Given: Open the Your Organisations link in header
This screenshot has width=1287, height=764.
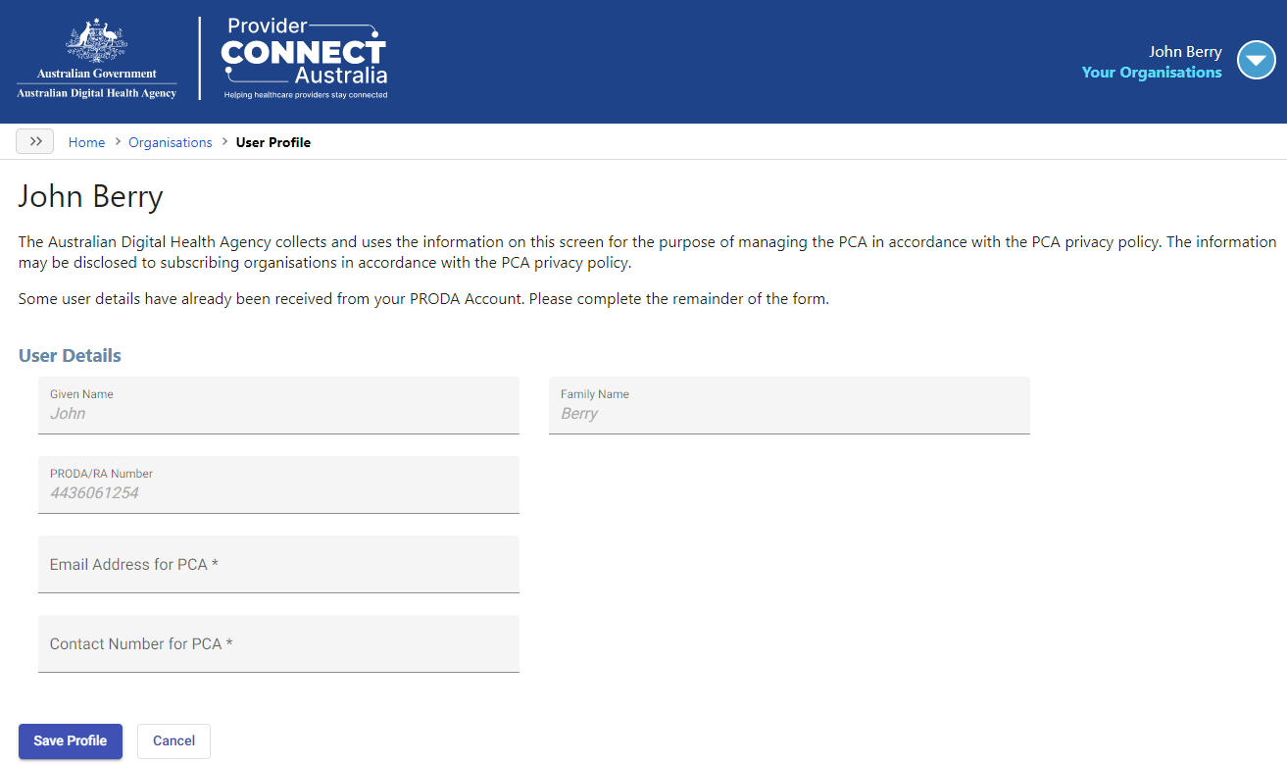Looking at the screenshot, I should 1152,72.
